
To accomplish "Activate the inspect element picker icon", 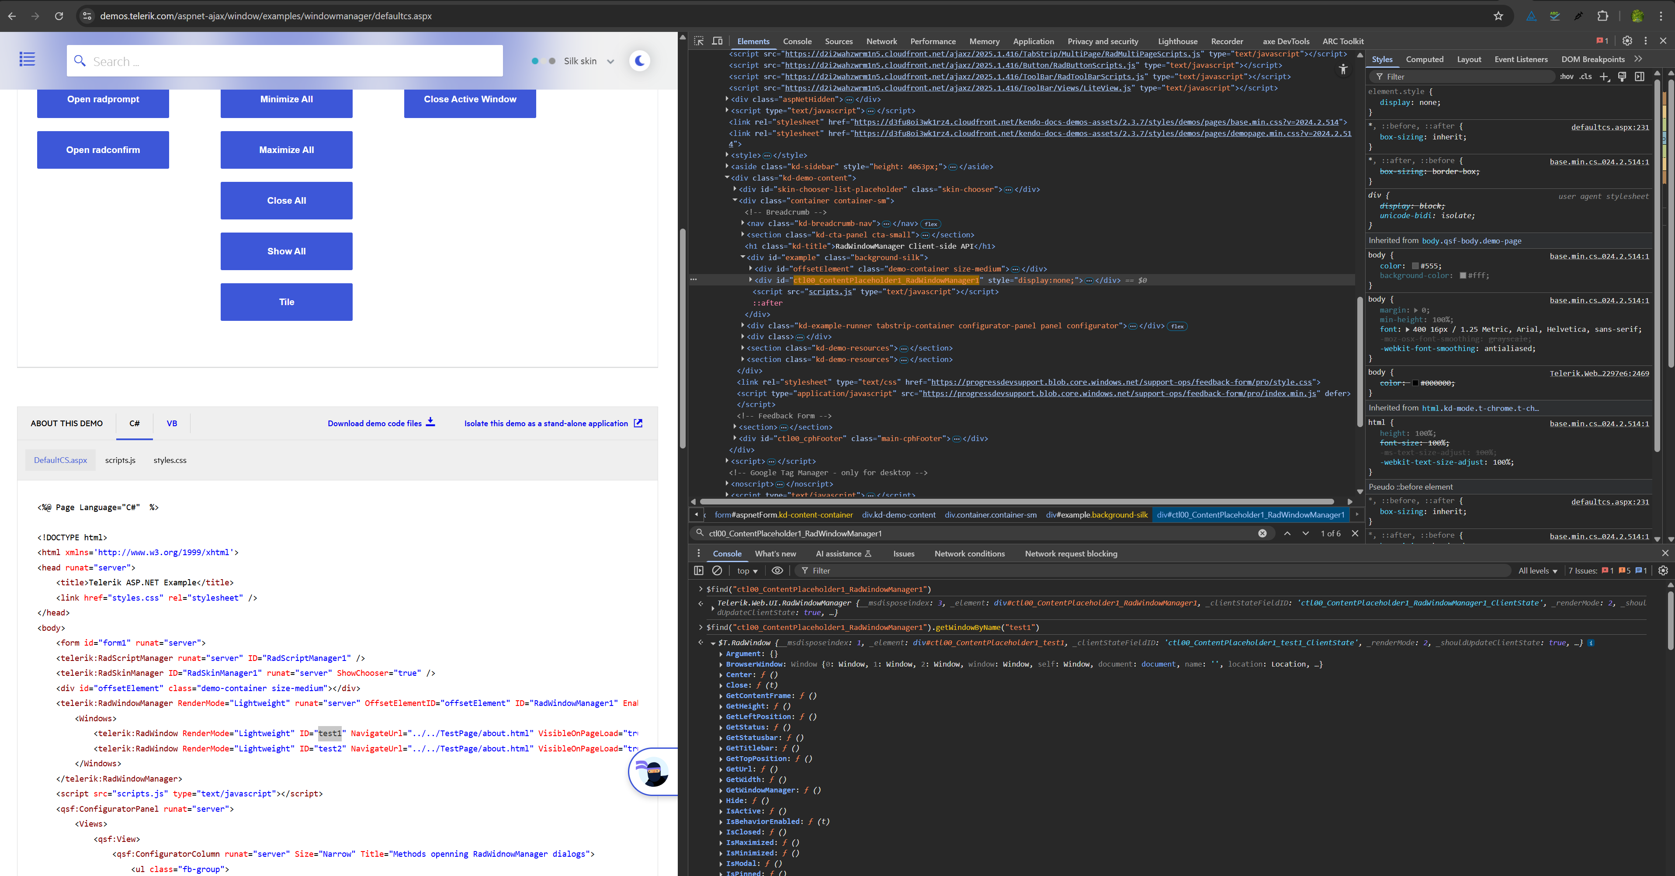I will [699, 41].
